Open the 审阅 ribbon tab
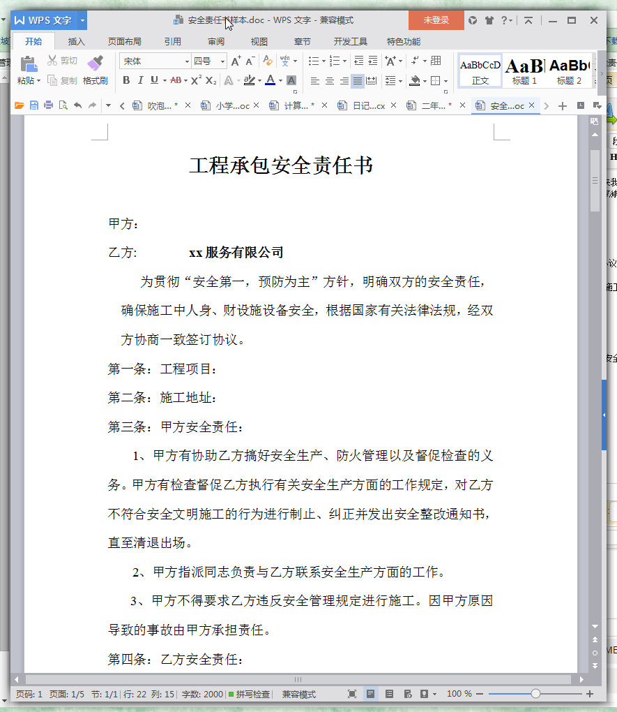Screen dimensions: 617x712 pyautogui.click(x=216, y=42)
